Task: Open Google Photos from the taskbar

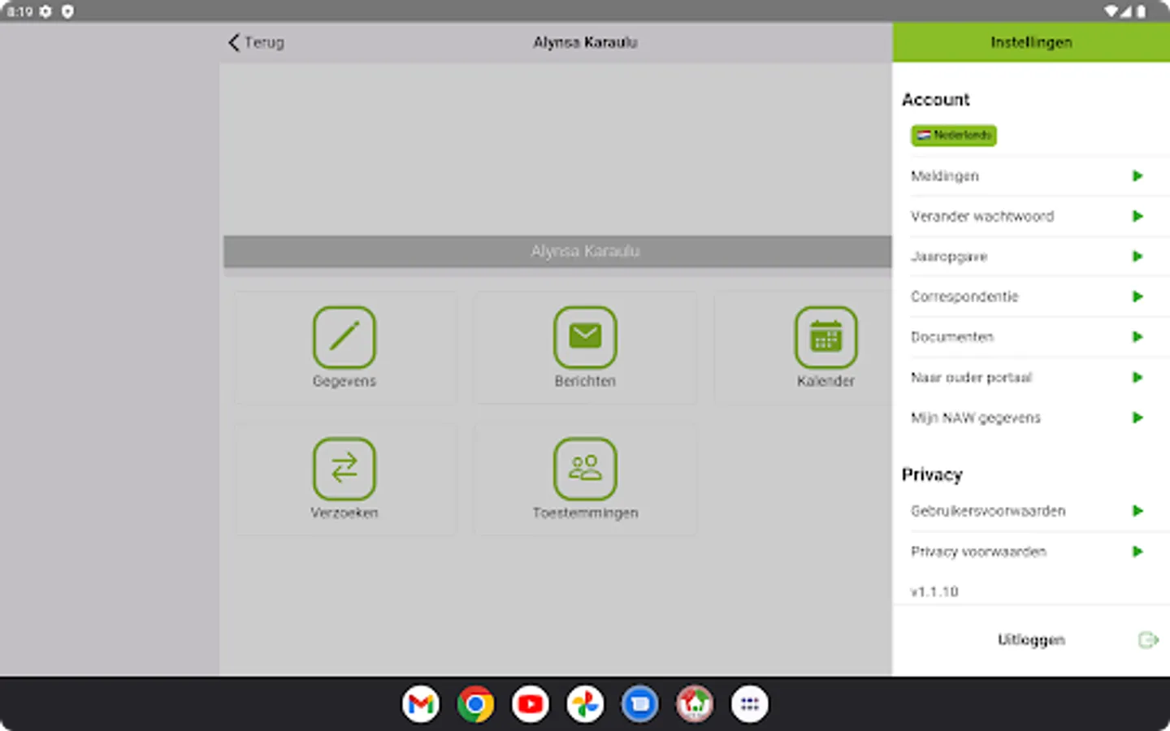Action: tap(585, 703)
